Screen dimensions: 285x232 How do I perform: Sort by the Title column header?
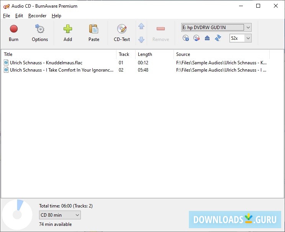tap(59, 54)
